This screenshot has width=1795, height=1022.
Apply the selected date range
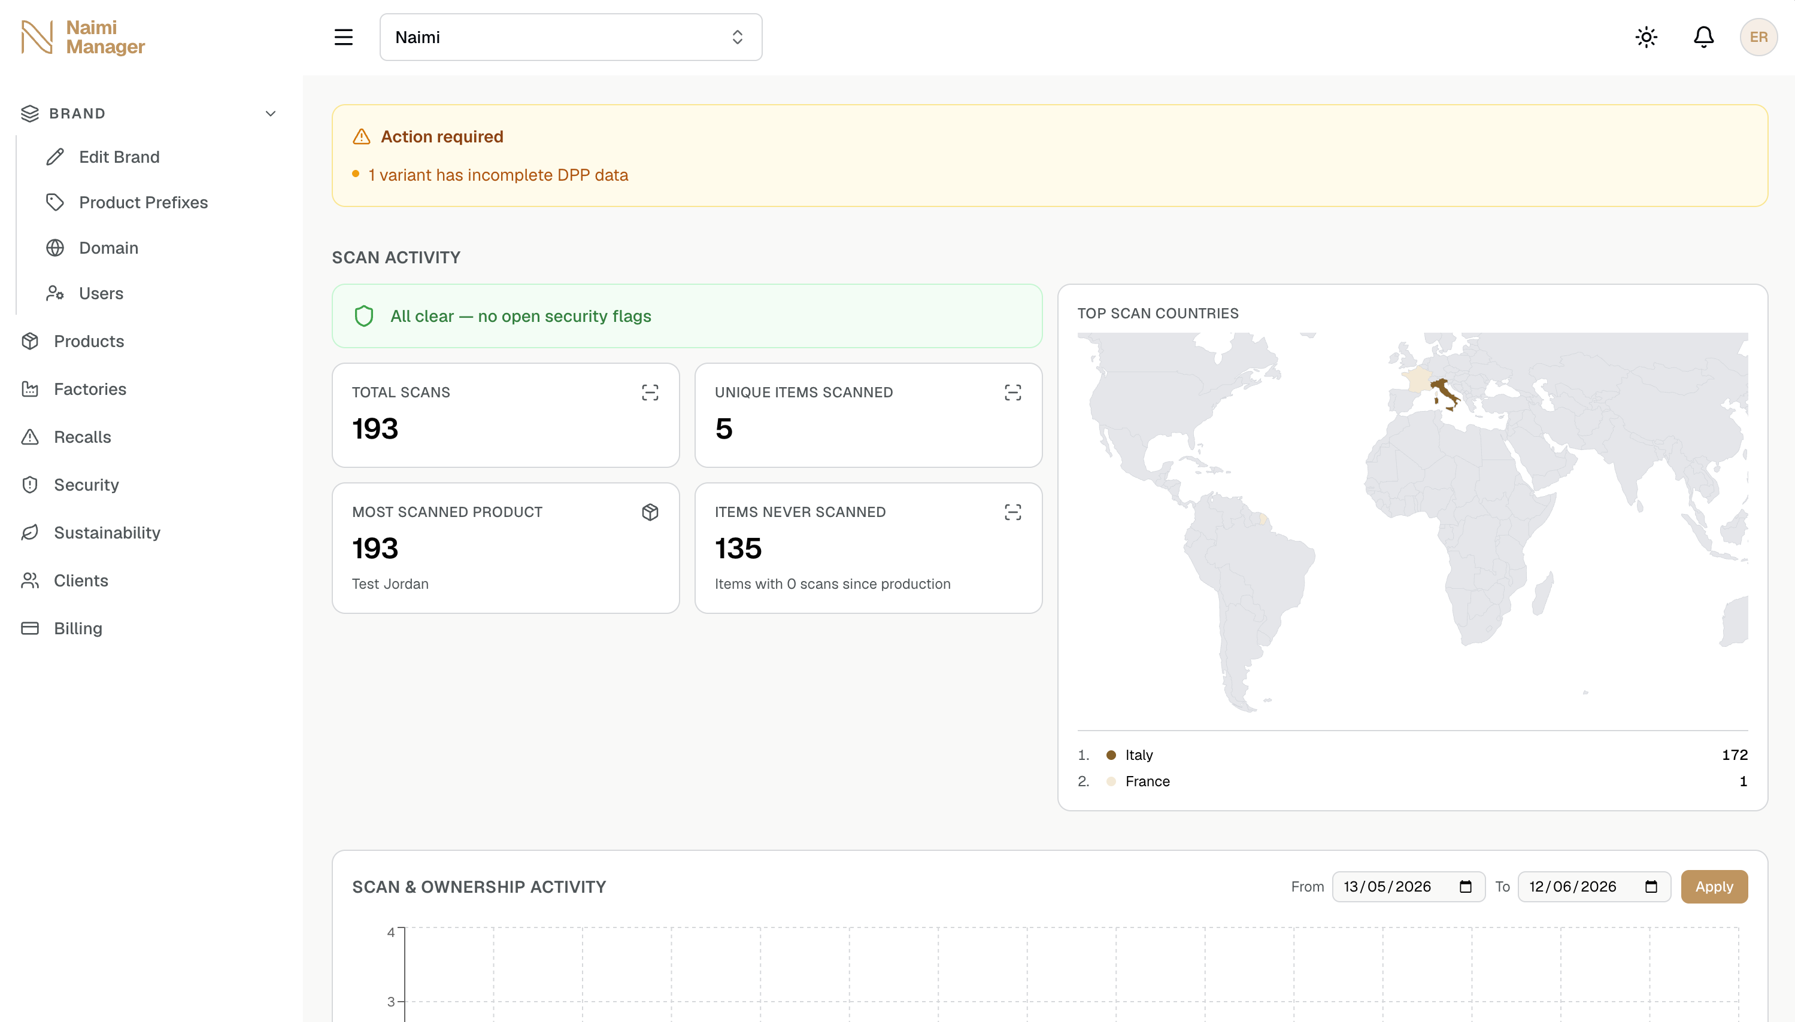(1714, 887)
